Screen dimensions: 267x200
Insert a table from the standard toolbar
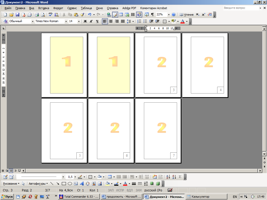[121, 15]
